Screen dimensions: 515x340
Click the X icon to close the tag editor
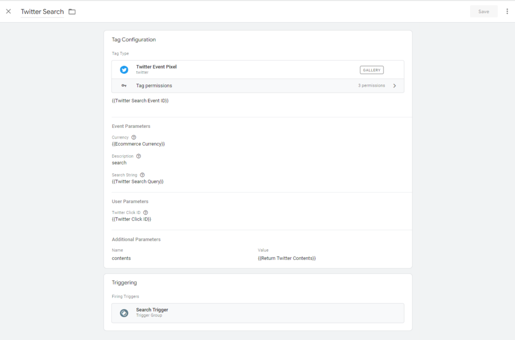point(8,12)
